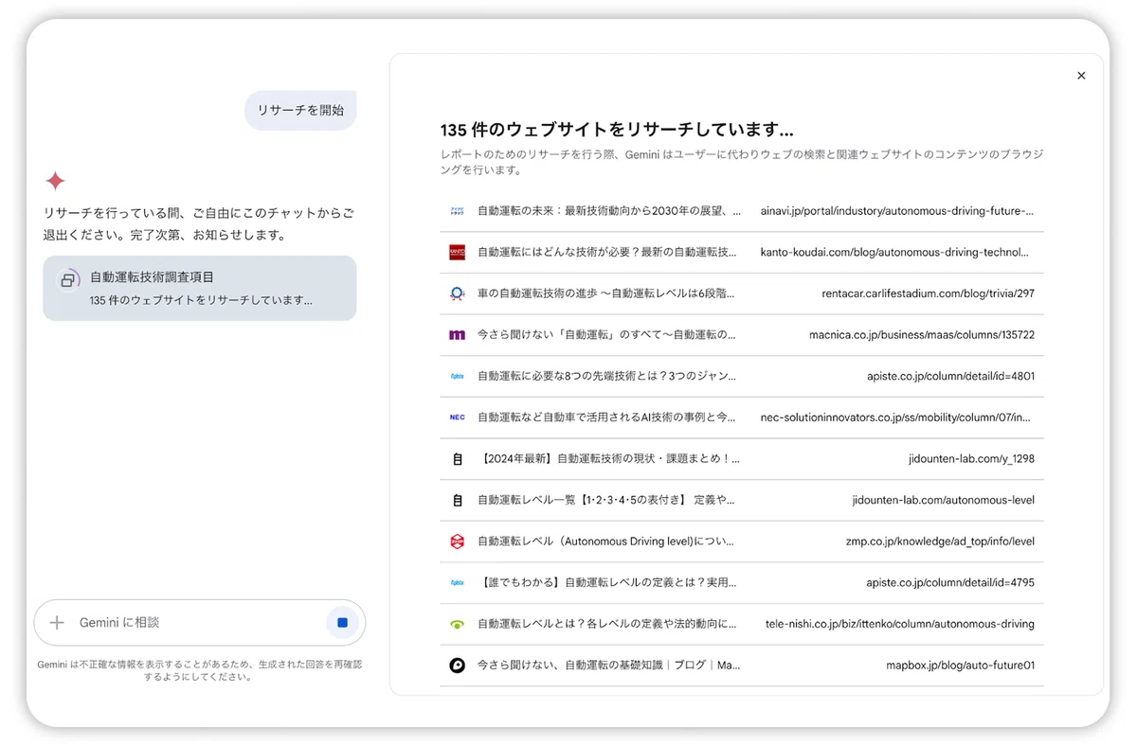The height and width of the screenshot is (746, 1137).
Task: Click the apiste favicon on the id=4795 row
Action: pos(457,583)
